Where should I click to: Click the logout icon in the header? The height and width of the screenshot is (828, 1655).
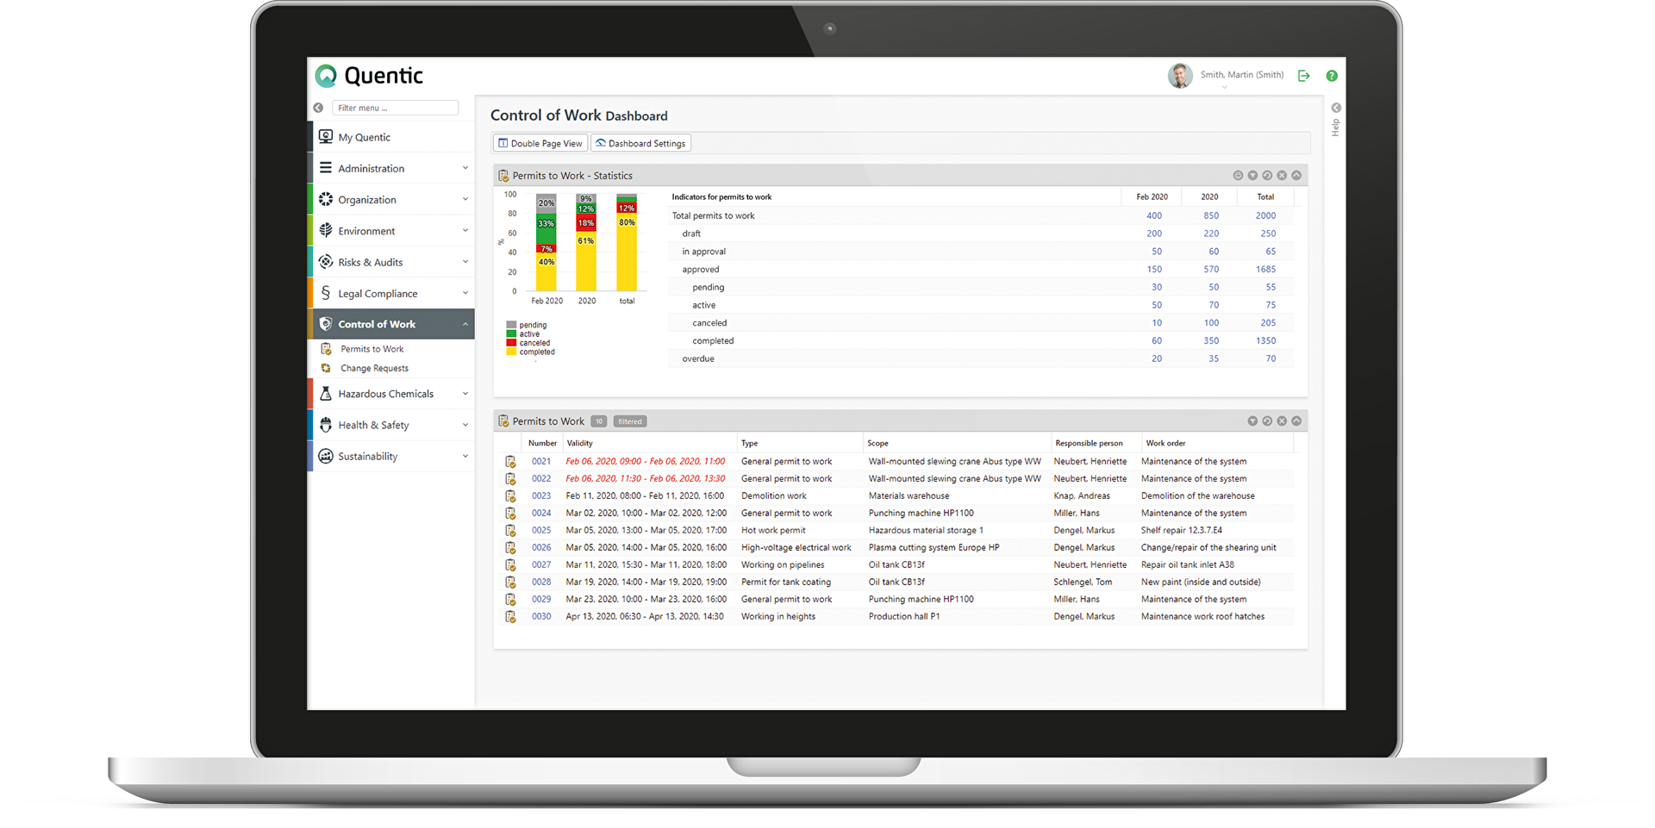coord(1303,76)
